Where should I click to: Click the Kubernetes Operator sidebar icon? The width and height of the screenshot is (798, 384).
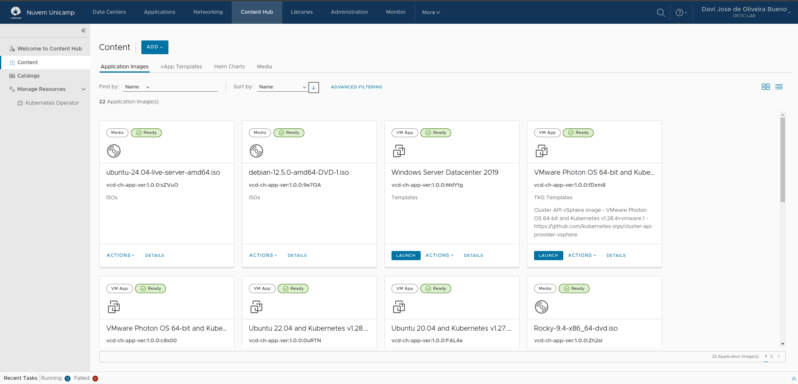click(x=20, y=103)
